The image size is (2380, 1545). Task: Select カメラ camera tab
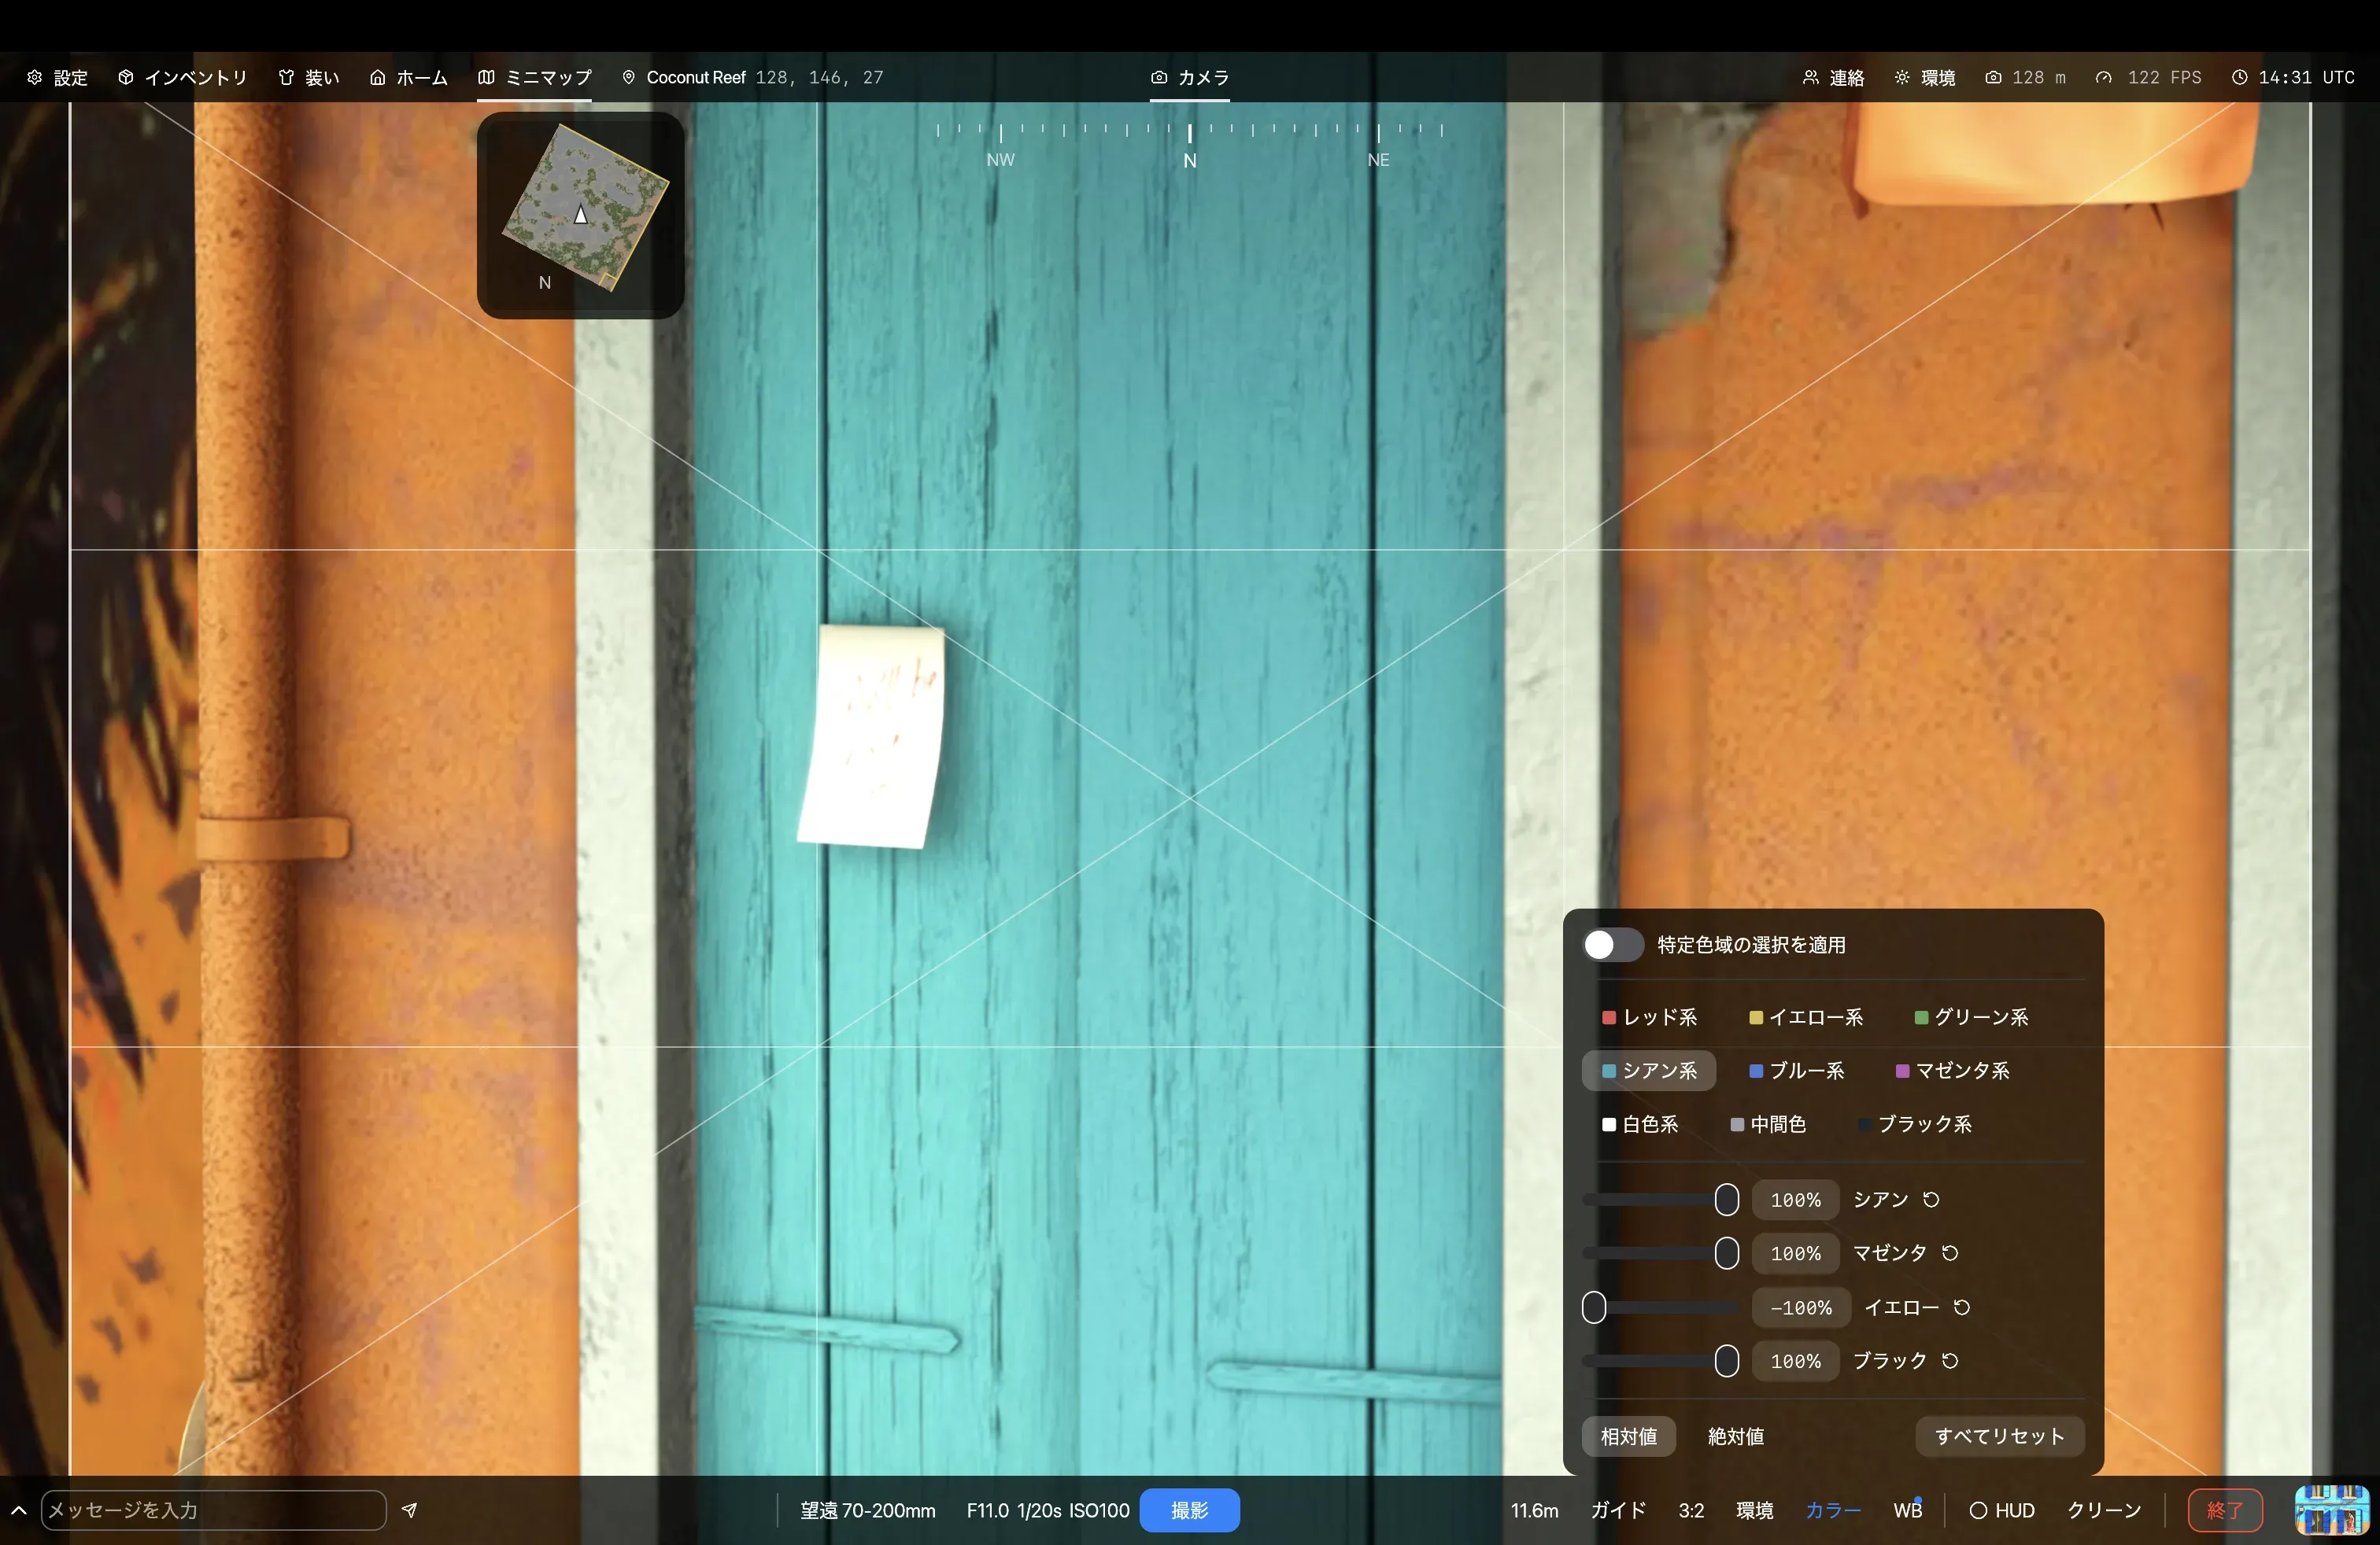(x=1190, y=77)
